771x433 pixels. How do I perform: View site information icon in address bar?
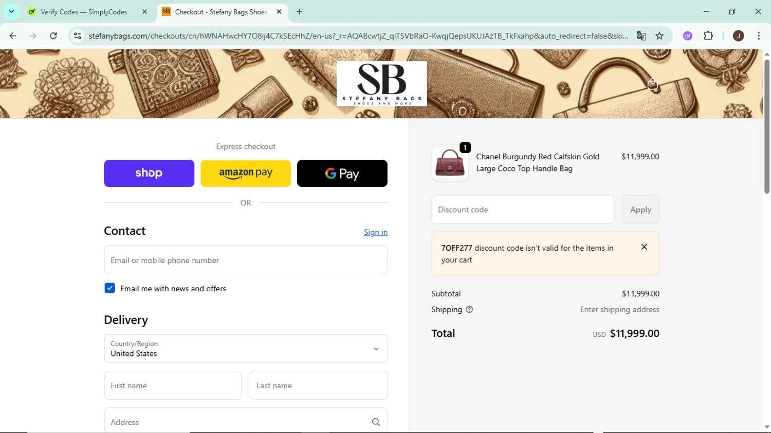[x=78, y=36]
